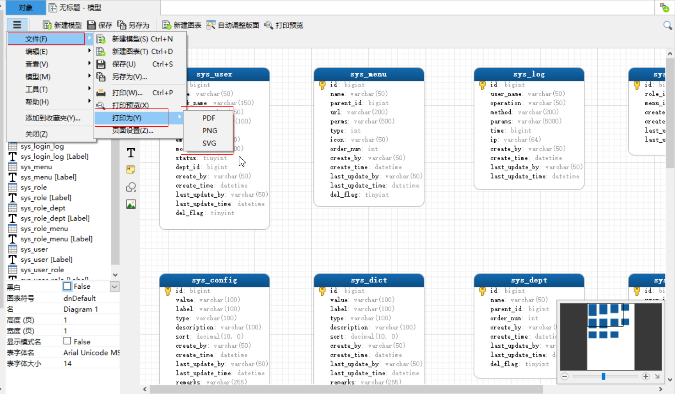
Task: Click the sys_dict table header
Action: tap(369, 280)
